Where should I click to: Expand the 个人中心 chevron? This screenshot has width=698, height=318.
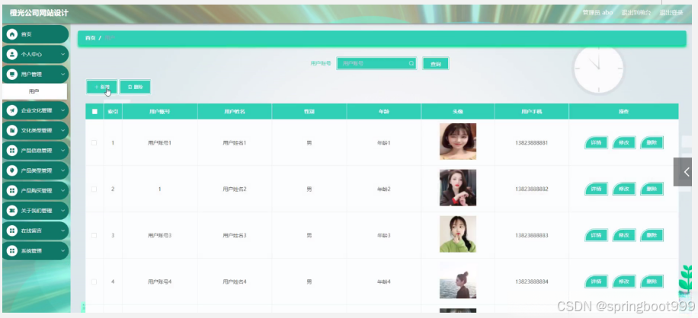pos(62,54)
